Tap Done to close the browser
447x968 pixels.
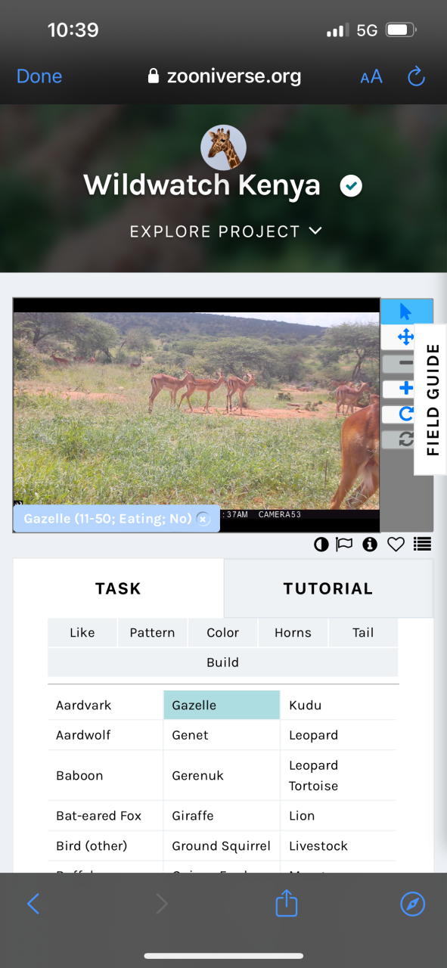[x=39, y=76]
